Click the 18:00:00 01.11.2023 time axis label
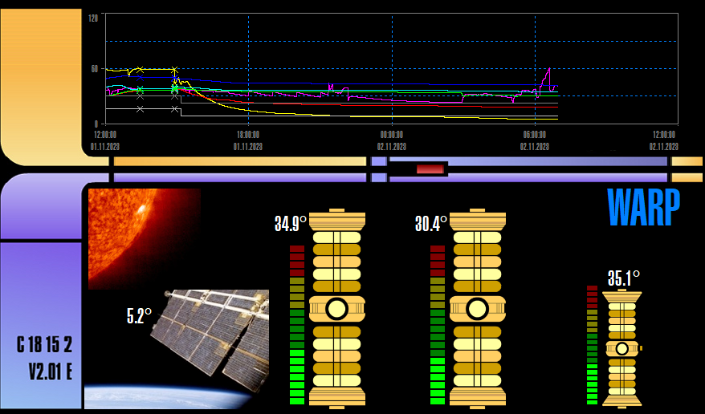This screenshot has height=414, width=705. tap(248, 140)
